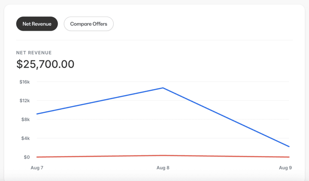The height and width of the screenshot is (181, 309).
Task: Switch to Compare Offers tab
Action: pos(89,24)
